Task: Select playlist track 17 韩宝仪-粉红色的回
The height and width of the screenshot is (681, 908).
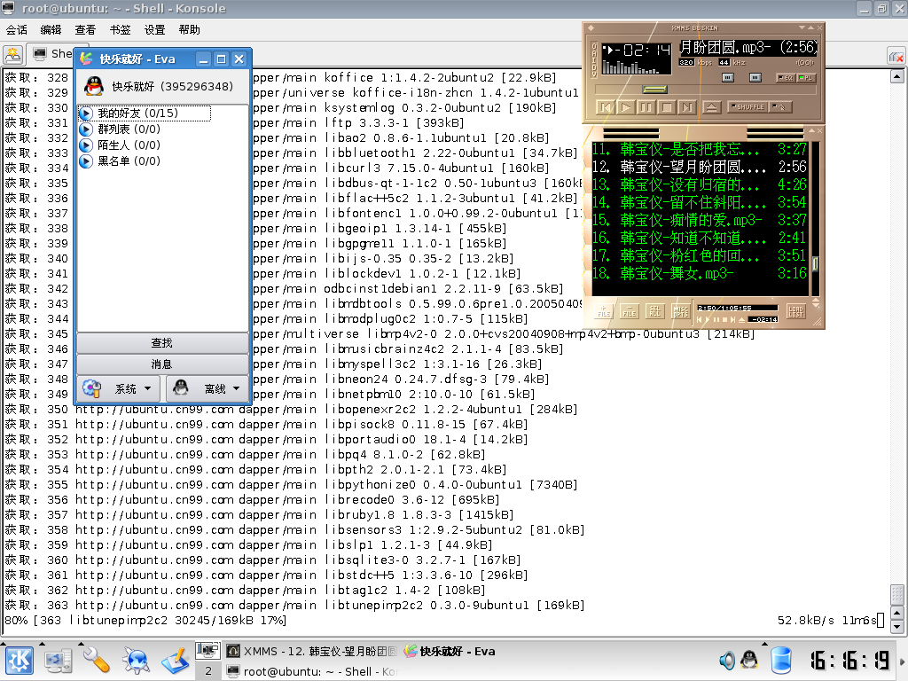Action: [699, 255]
